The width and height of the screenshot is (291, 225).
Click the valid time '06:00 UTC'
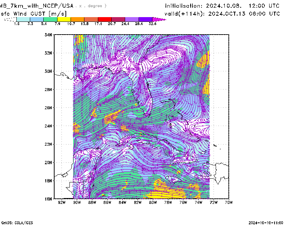point(264,14)
